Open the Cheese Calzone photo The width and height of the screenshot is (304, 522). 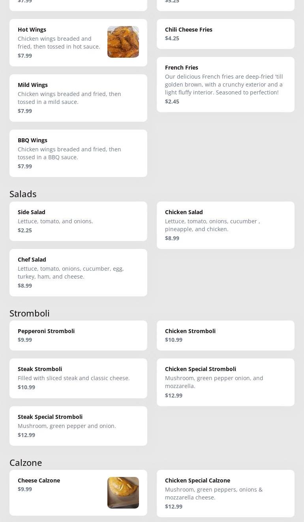click(x=123, y=492)
